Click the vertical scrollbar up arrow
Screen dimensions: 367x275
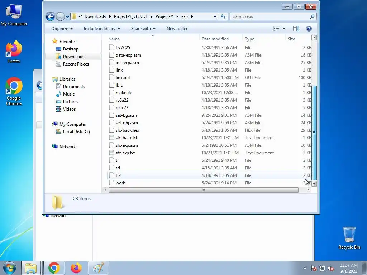click(314, 38)
